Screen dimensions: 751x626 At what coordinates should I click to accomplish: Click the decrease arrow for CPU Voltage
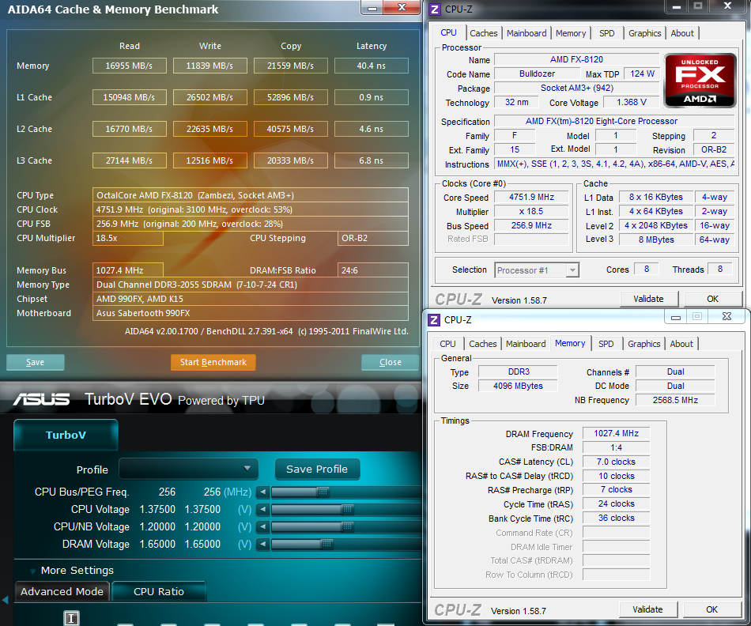[x=263, y=510]
